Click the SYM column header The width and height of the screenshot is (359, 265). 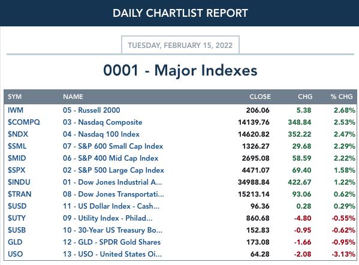click(x=14, y=97)
